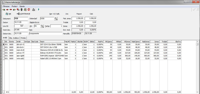Viewport: 200px width, 94px height.
Task: Open the Upute menu
Action: pos(22,6)
